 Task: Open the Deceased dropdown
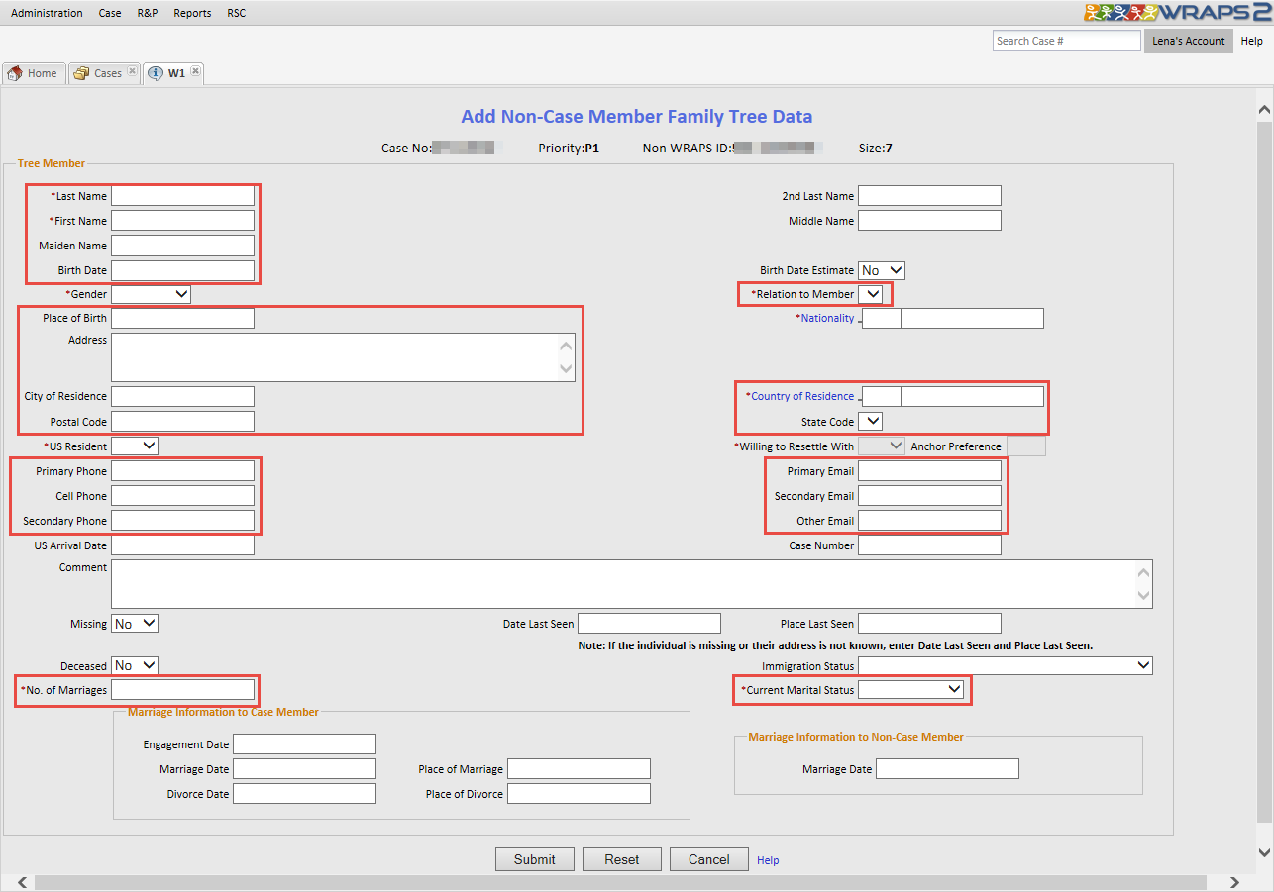(135, 665)
